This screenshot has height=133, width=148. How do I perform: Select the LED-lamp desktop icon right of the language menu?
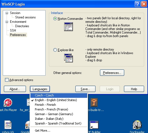click(94, 102)
